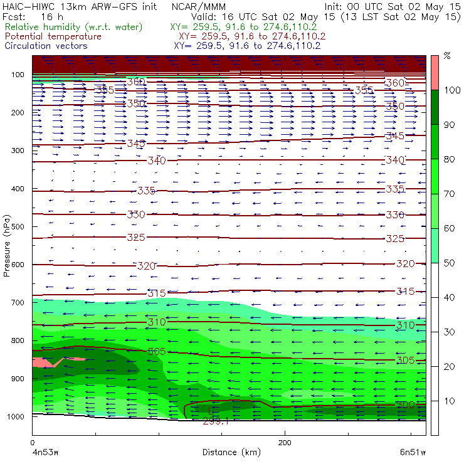The width and height of the screenshot is (464, 464).
Task: Click the left '330' contour label
Action: pyautogui.click(x=136, y=214)
